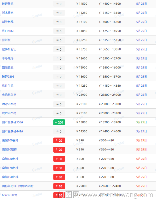The width and height of the screenshot is (156, 201).
Task: Click the 报纸板 product link
Action: (6, 40)
